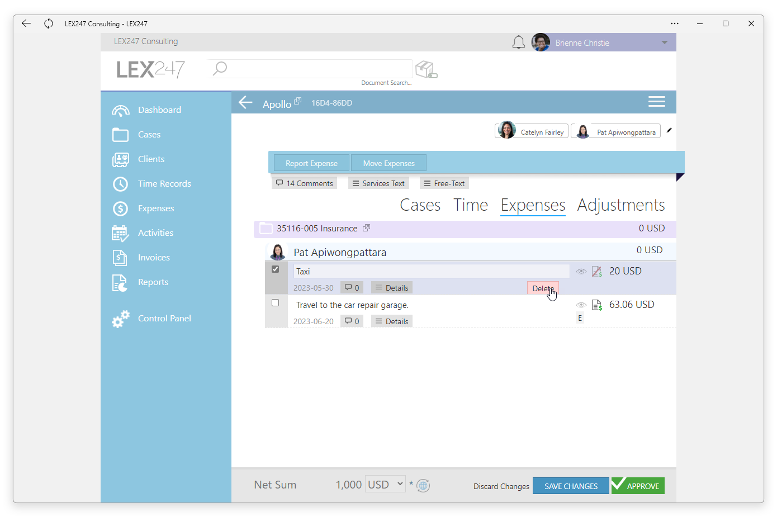Click the currency globe icon next to USD
Image resolution: width=777 pixels, height=517 pixels.
424,486
